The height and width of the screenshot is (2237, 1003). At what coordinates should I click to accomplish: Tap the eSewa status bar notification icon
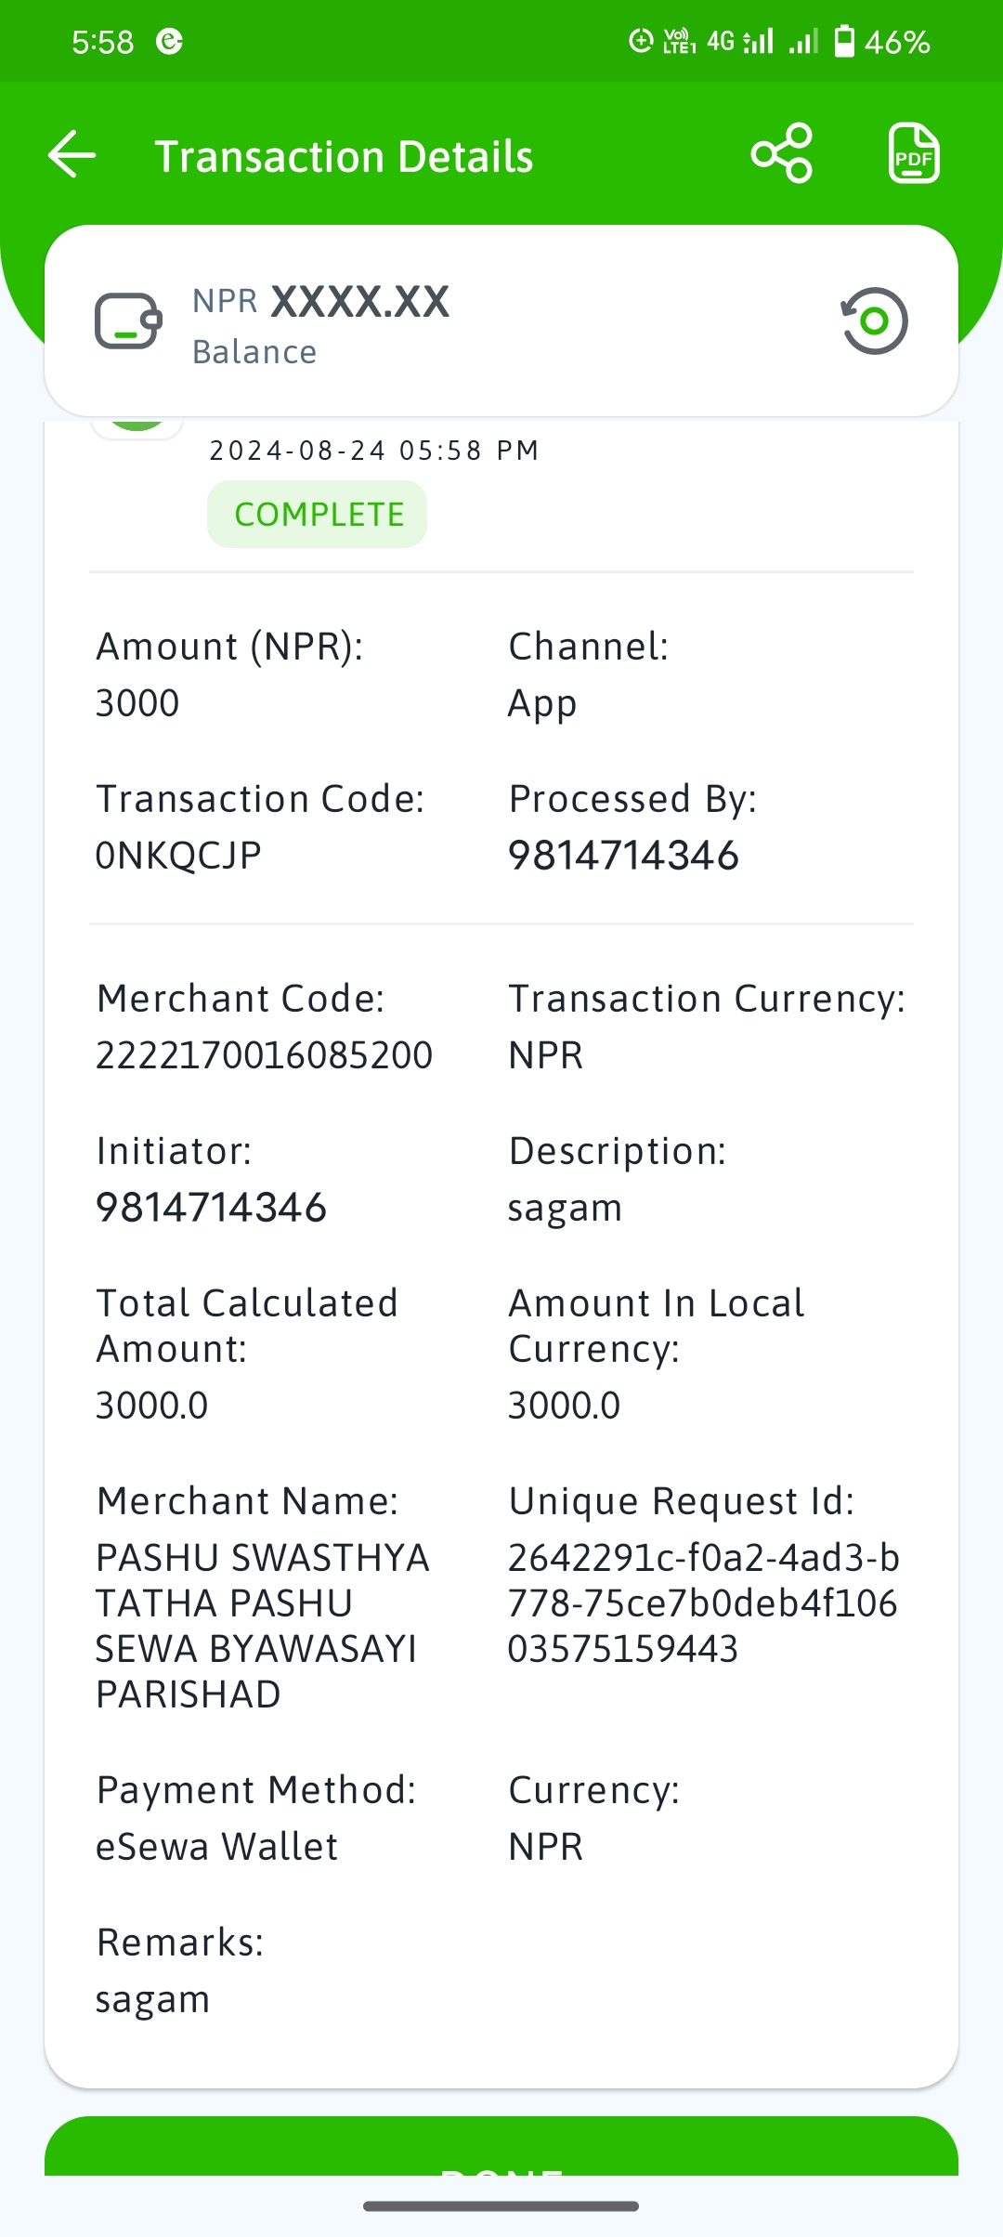(x=169, y=42)
